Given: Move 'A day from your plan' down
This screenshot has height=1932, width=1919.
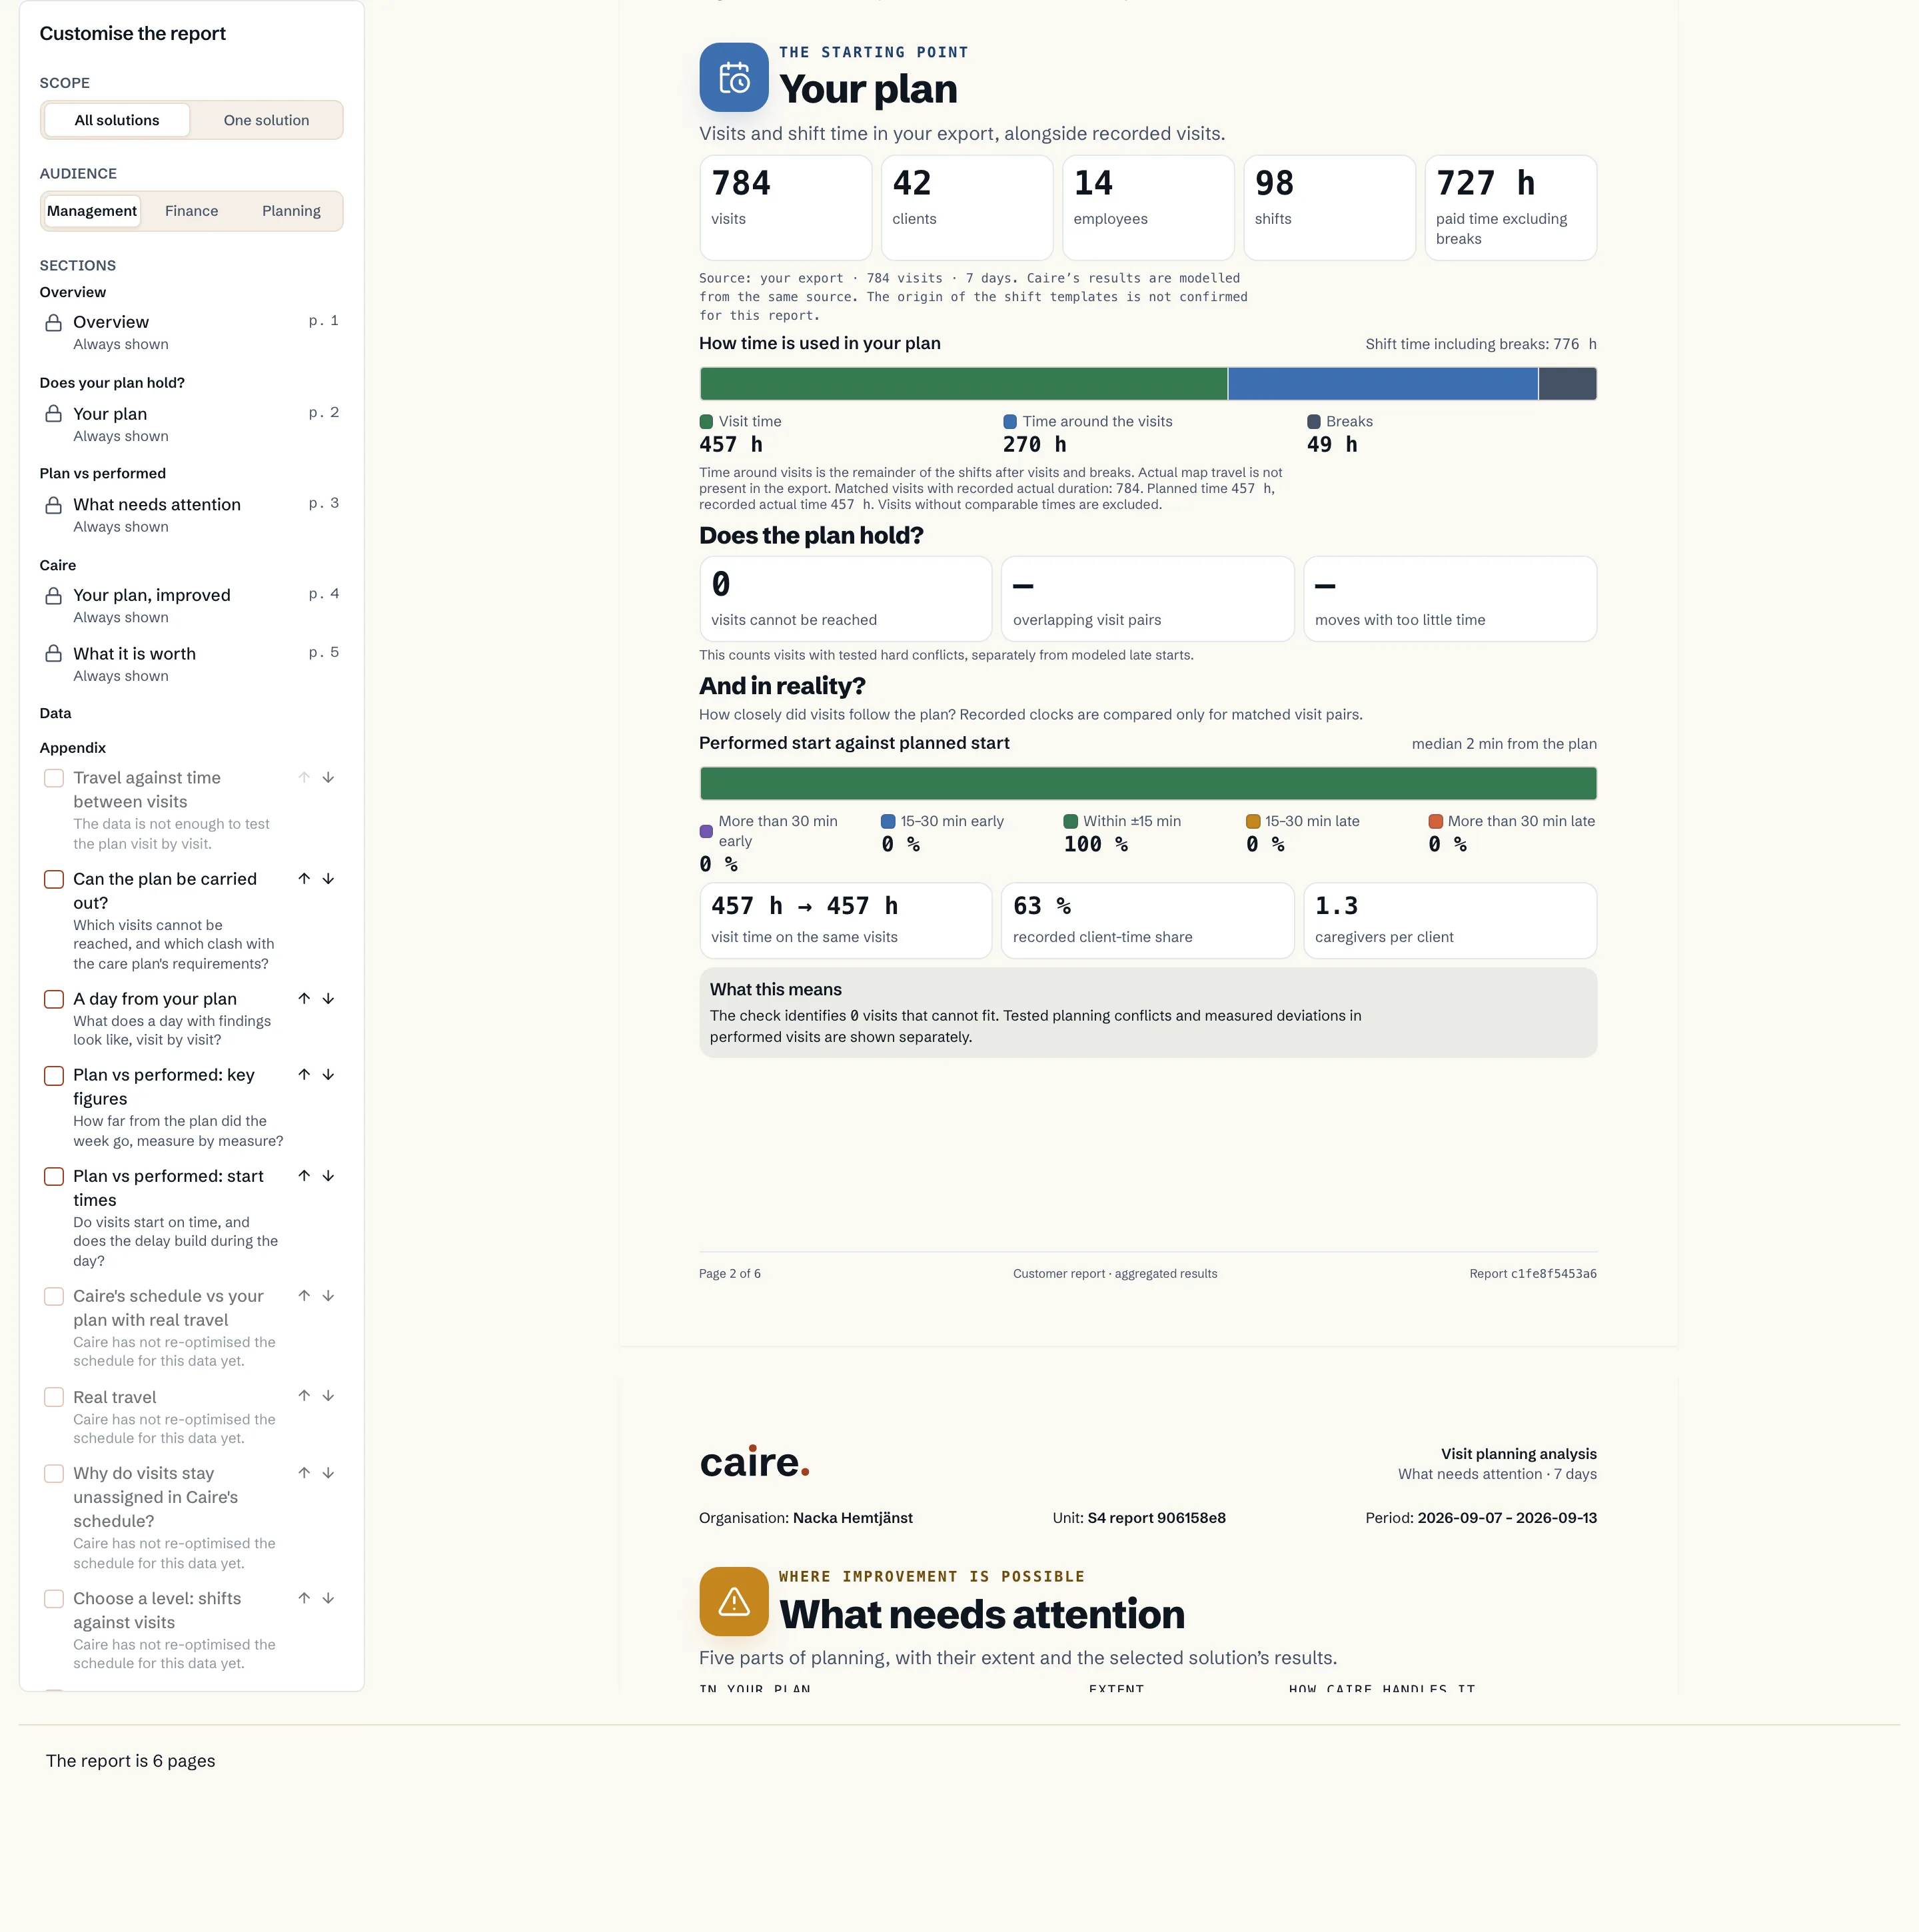Looking at the screenshot, I should pos(328,999).
